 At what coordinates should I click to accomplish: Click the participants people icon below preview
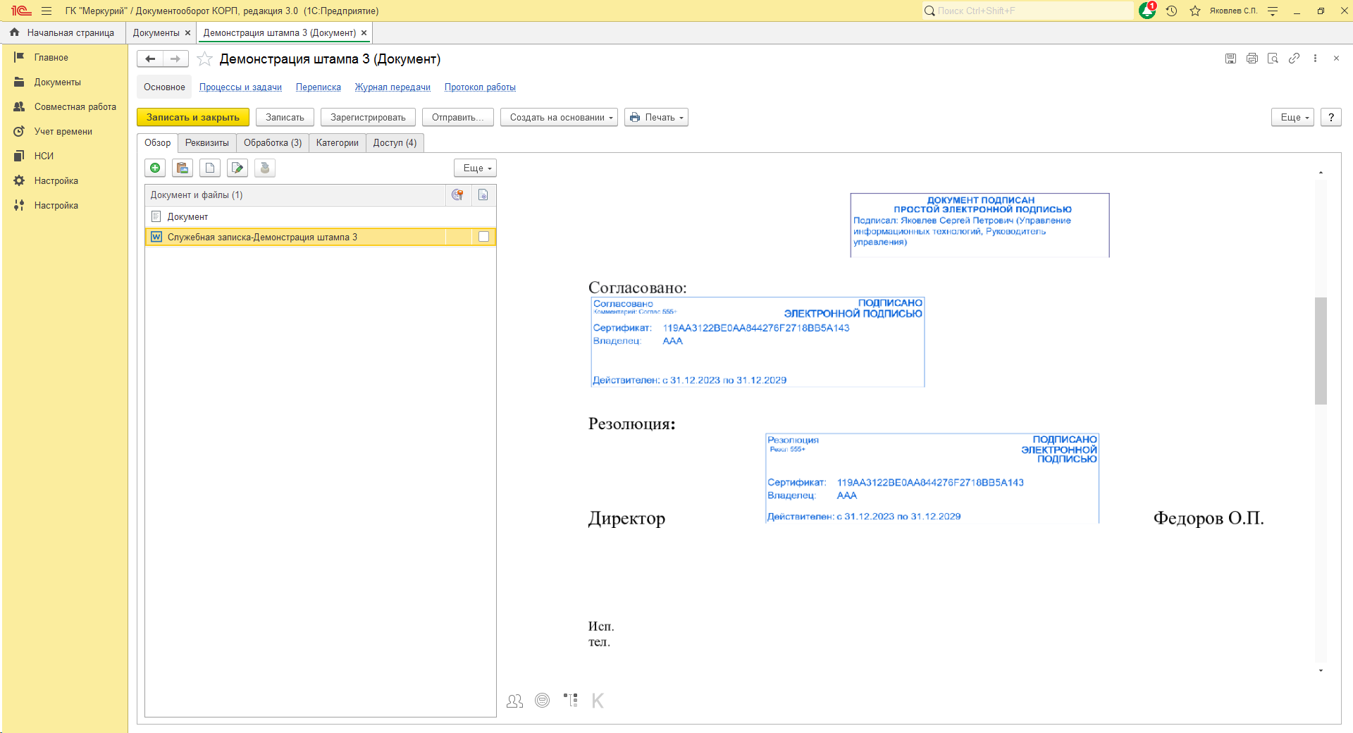click(514, 701)
